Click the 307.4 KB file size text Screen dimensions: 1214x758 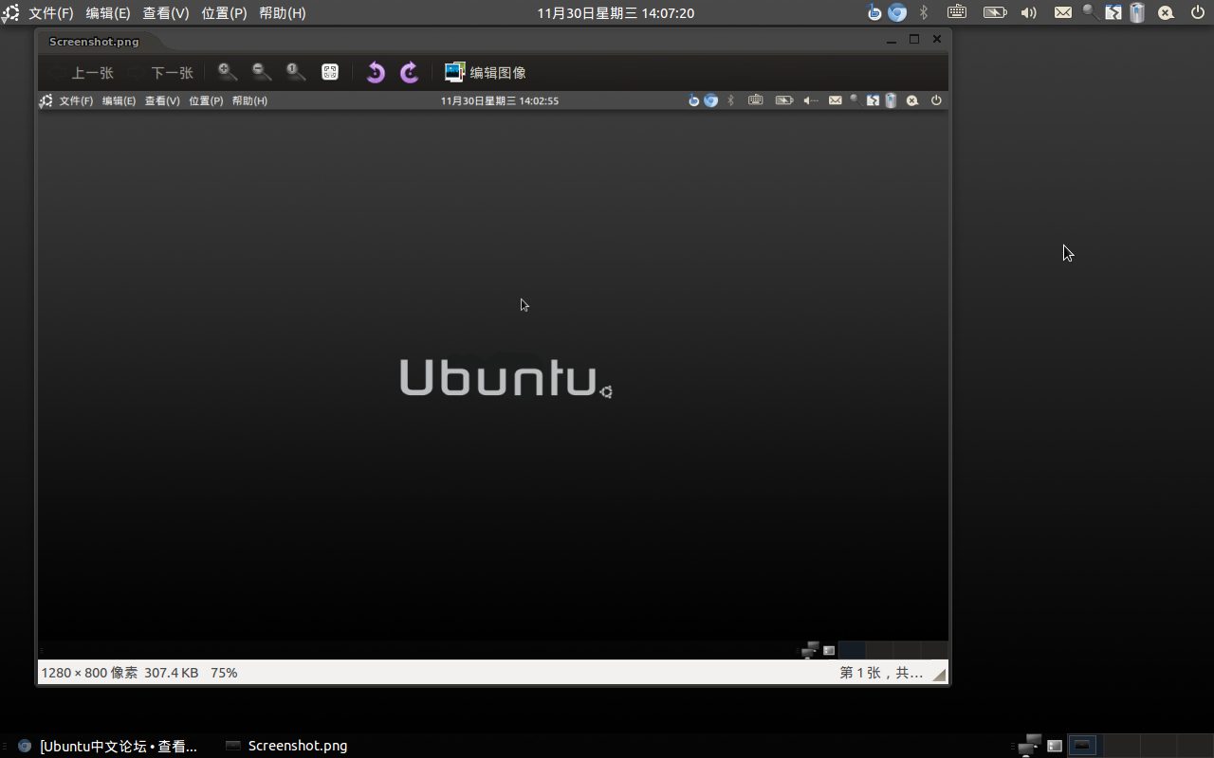[x=172, y=673]
